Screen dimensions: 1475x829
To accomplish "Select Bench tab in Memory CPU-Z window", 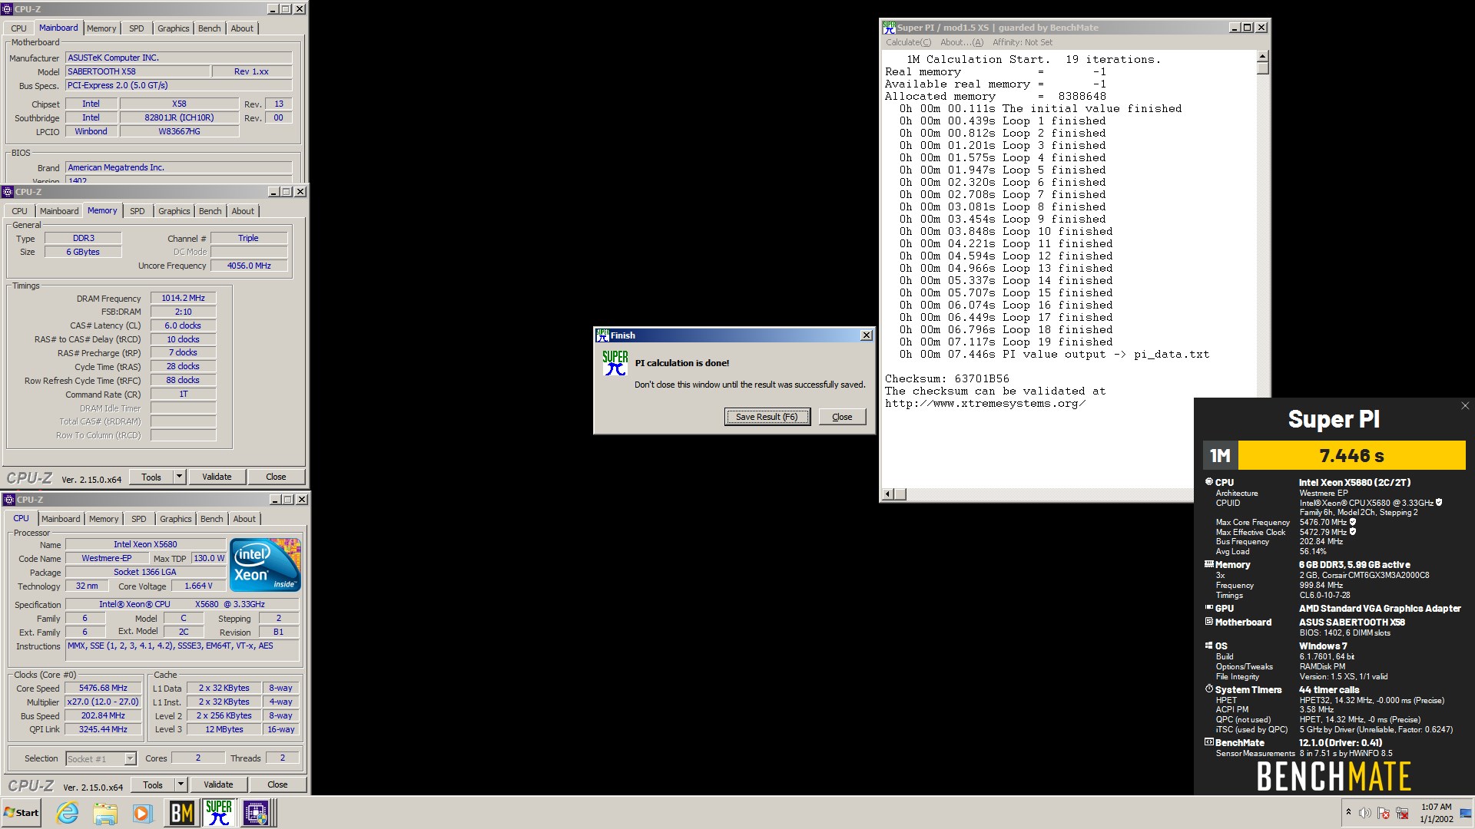I will pyautogui.click(x=210, y=211).
